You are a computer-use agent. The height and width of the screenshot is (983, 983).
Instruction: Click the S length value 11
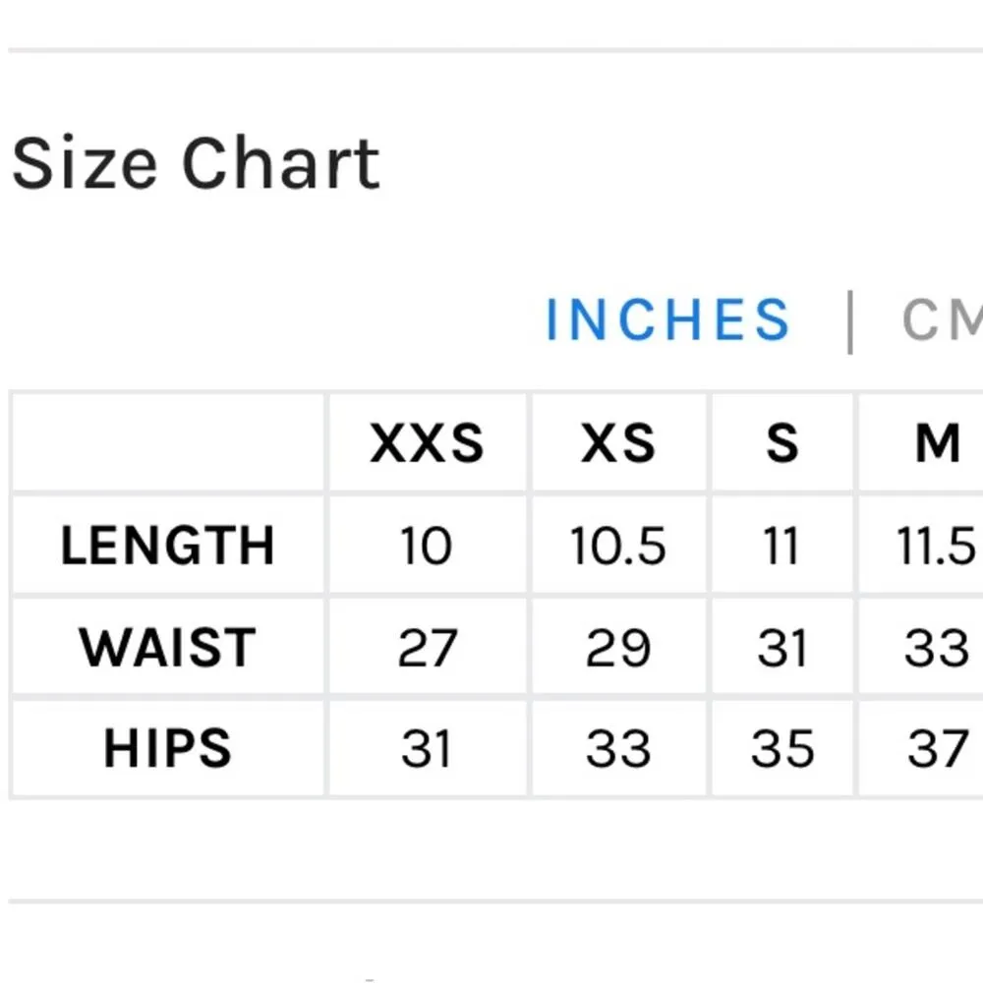[x=782, y=547]
